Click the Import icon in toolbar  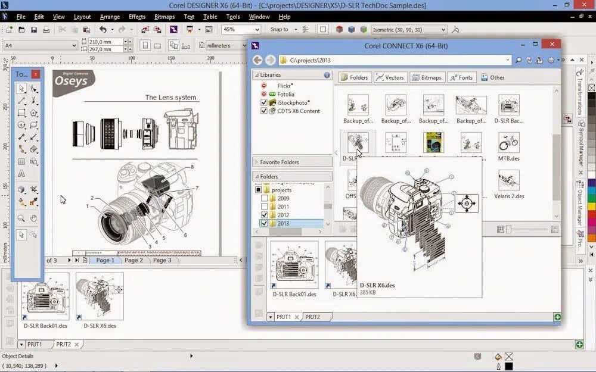click(x=145, y=29)
